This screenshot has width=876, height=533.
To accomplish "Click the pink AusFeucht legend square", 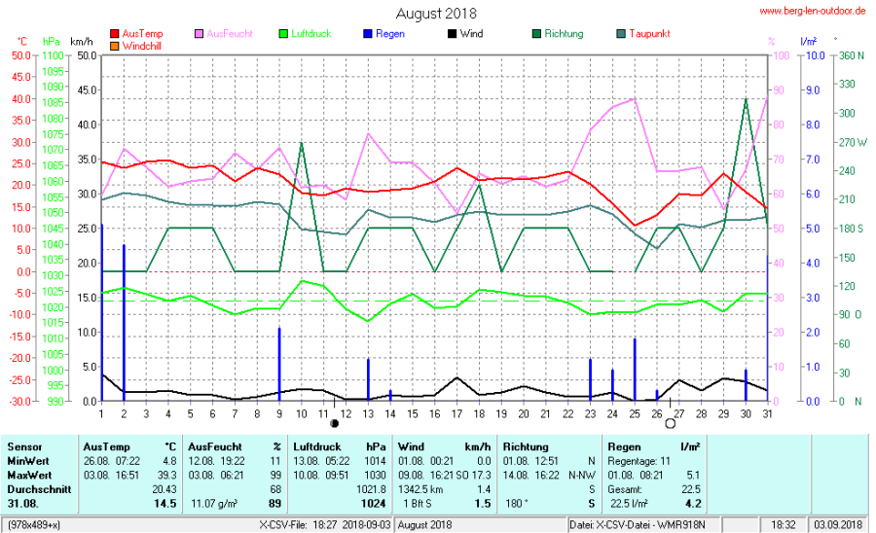I will click(201, 34).
